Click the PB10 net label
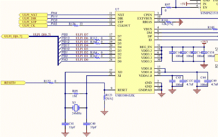Viewport: 218px width, 137px height. coord(65,49)
